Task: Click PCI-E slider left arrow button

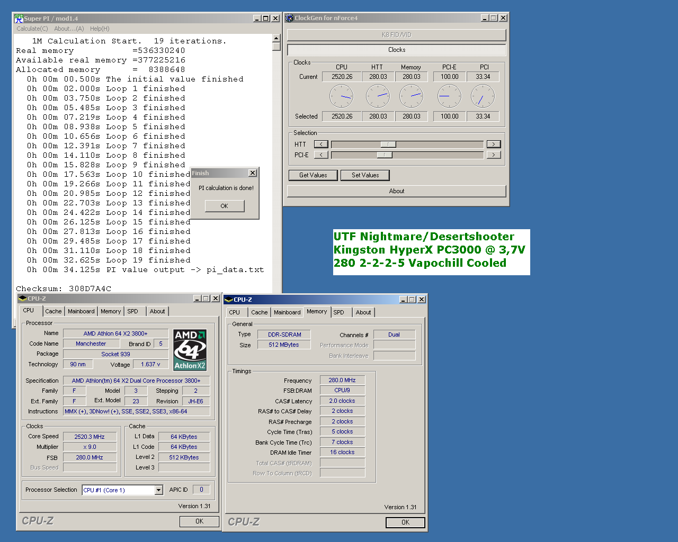Action: 321,155
